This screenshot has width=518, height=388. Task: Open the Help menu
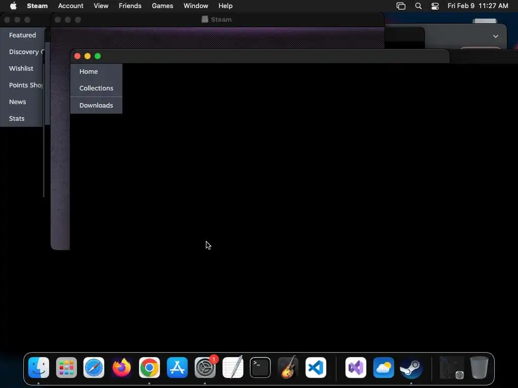[x=226, y=6]
